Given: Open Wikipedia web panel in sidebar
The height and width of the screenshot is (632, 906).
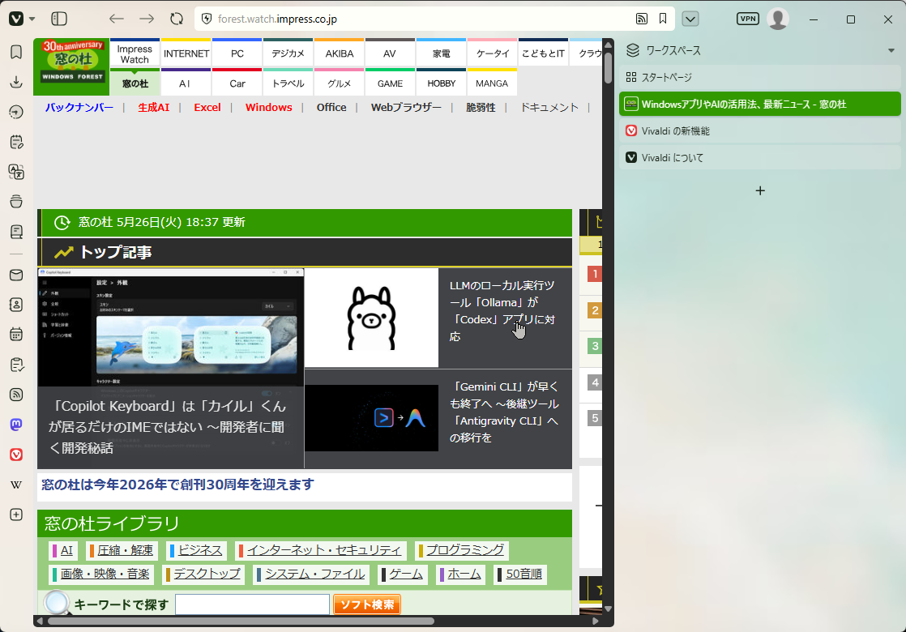Looking at the screenshot, I should (16, 485).
